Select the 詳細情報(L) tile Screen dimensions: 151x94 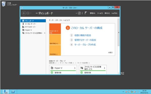click(x=55, y=50)
